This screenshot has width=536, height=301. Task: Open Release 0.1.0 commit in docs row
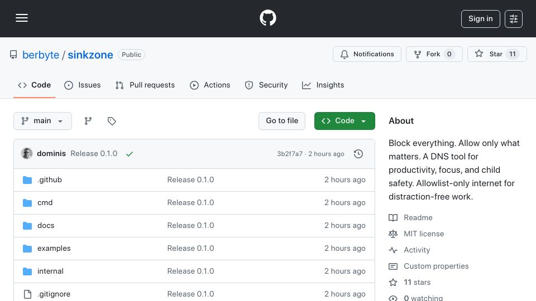pos(190,226)
